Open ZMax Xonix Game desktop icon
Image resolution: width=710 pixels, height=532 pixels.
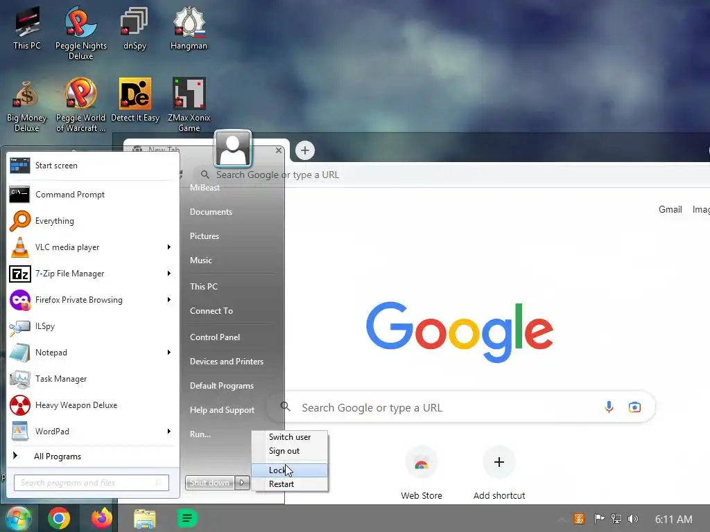189,105
